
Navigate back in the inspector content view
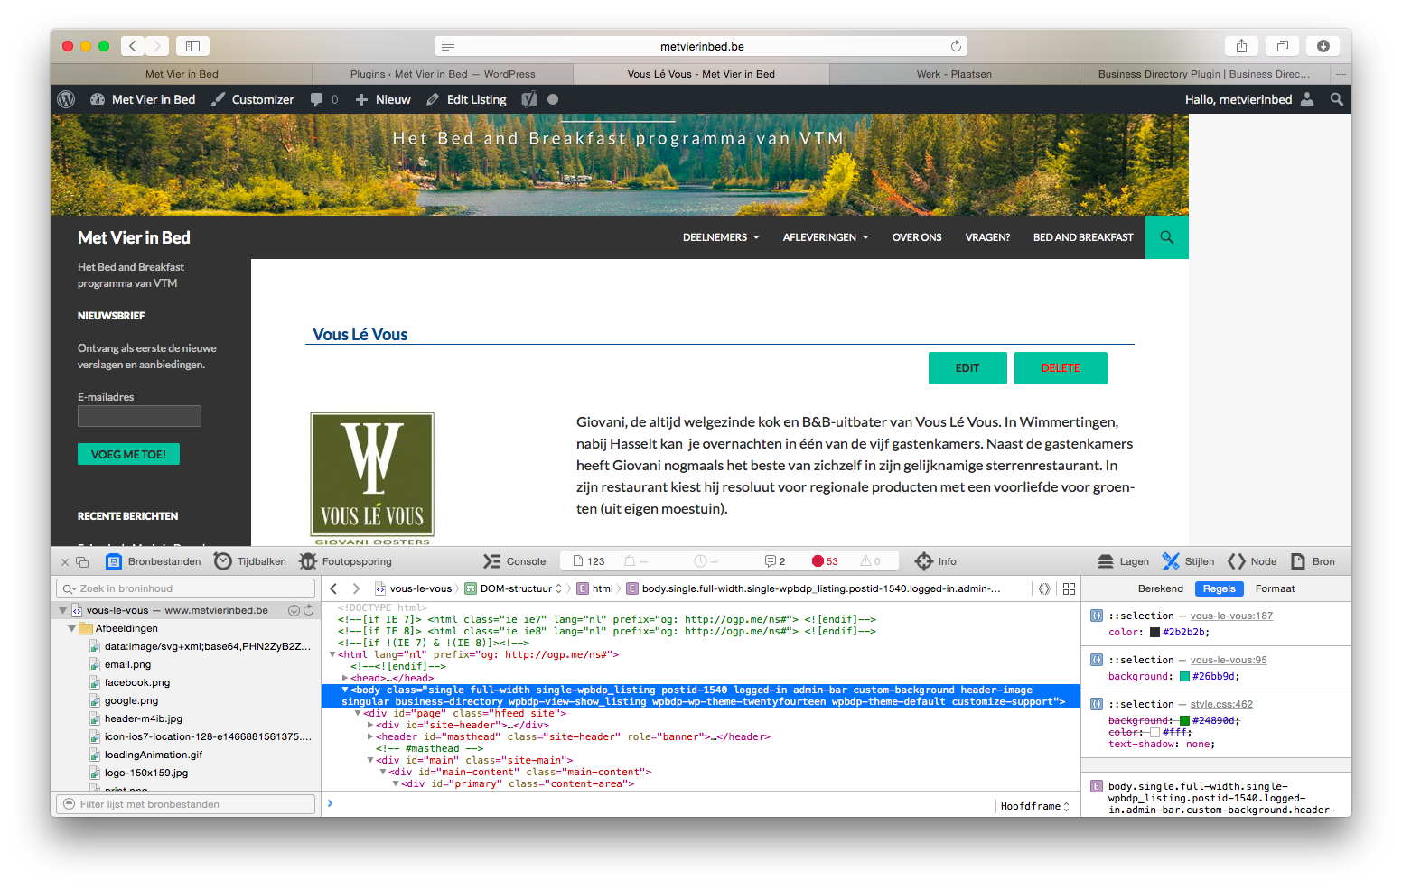coord(333,588)
